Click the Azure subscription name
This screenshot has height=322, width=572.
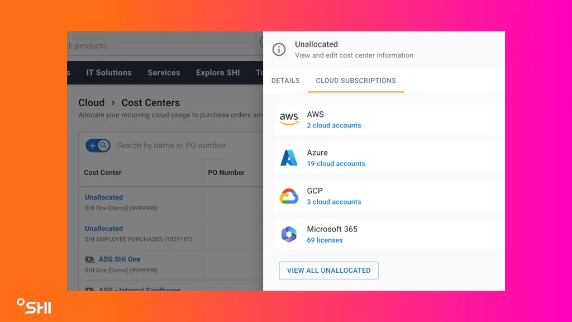coord(317,153)
